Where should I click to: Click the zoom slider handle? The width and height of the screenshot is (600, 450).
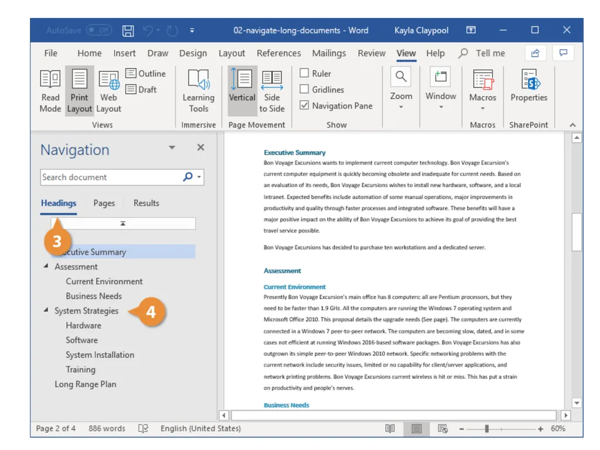(487, 429)
